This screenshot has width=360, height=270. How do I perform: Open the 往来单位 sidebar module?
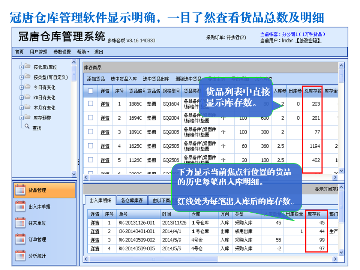pos(36,223)
